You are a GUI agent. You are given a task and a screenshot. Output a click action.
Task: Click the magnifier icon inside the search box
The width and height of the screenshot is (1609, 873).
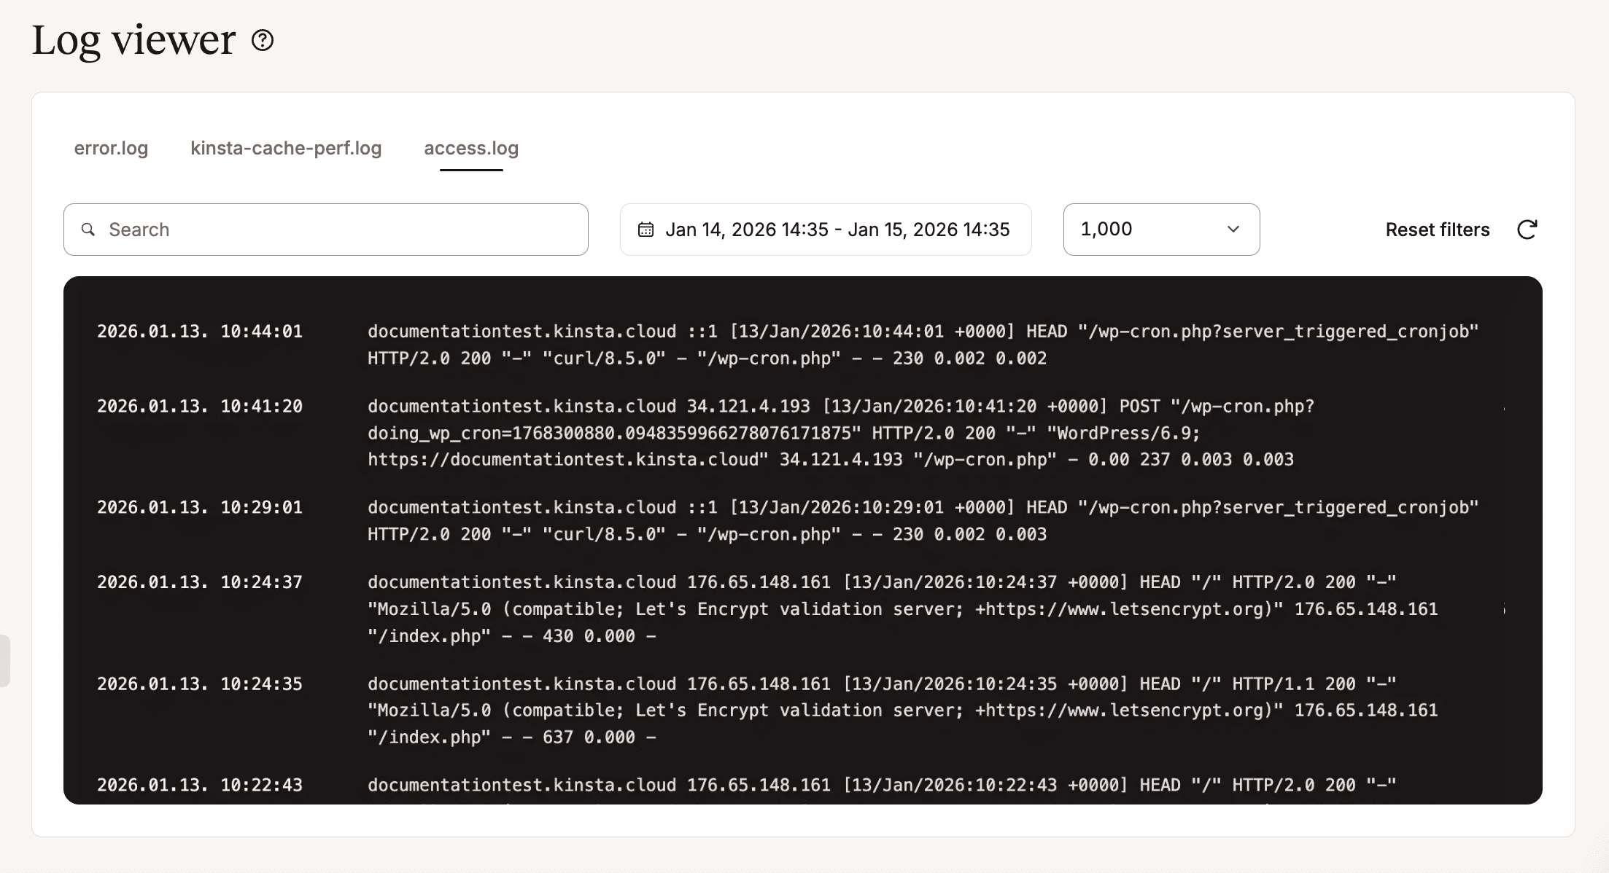89,230
